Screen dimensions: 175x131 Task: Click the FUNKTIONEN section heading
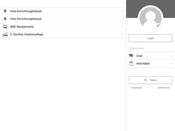pos(136,48)
